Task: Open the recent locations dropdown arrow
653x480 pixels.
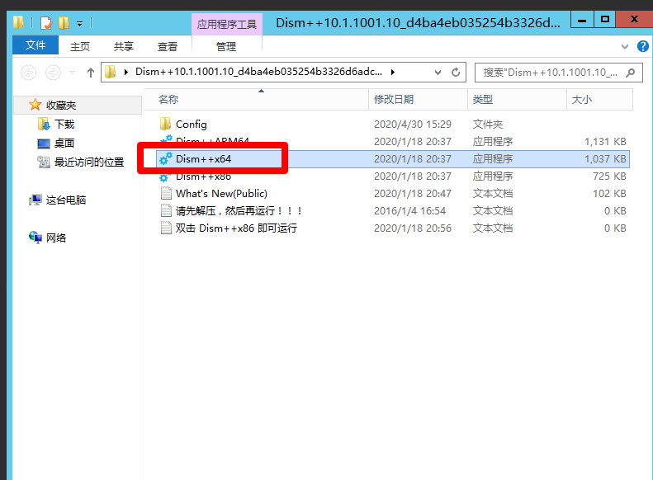Action: 72,73
